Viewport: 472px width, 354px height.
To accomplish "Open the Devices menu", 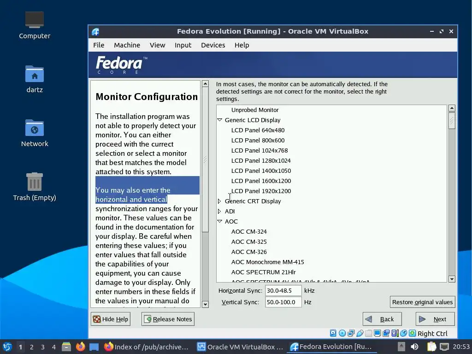I will [213, 45].
